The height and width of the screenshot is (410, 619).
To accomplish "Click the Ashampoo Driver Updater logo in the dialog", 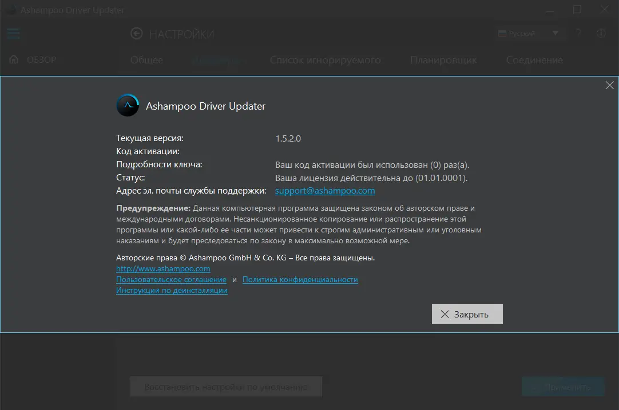I will [127, 106].
